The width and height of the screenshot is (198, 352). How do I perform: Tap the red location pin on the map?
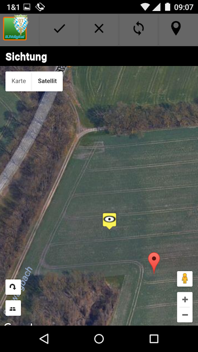[154, 263]
